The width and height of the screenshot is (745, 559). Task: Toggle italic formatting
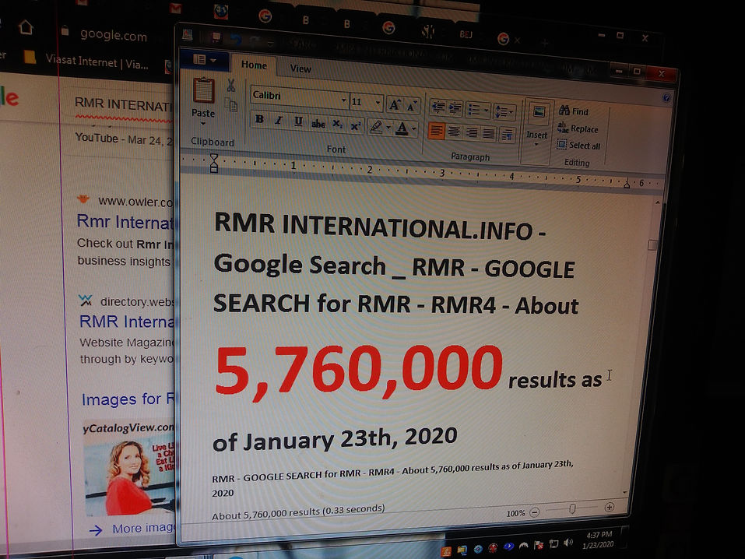point(279,120)
